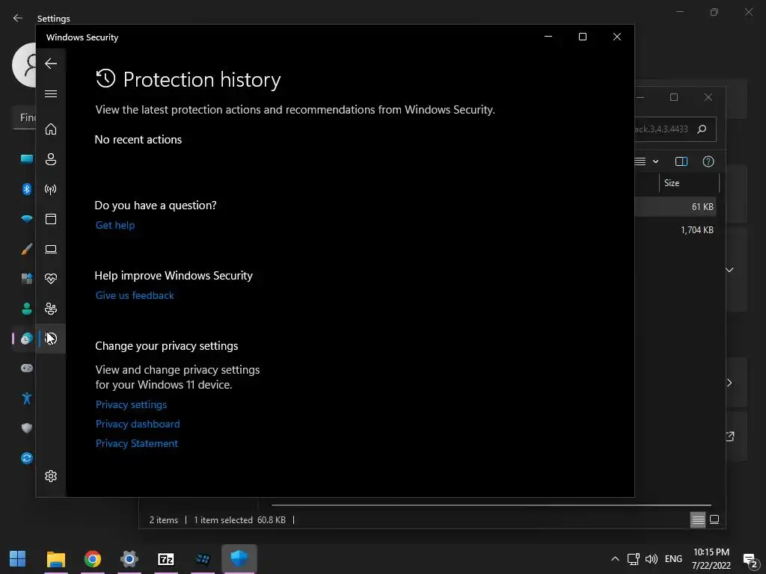
Task: Open Accessibility icon in Settings sidebar
Action: [x=27, y=398]
